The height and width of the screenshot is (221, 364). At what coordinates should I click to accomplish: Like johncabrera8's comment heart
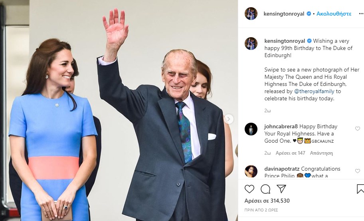coord(358,129)
